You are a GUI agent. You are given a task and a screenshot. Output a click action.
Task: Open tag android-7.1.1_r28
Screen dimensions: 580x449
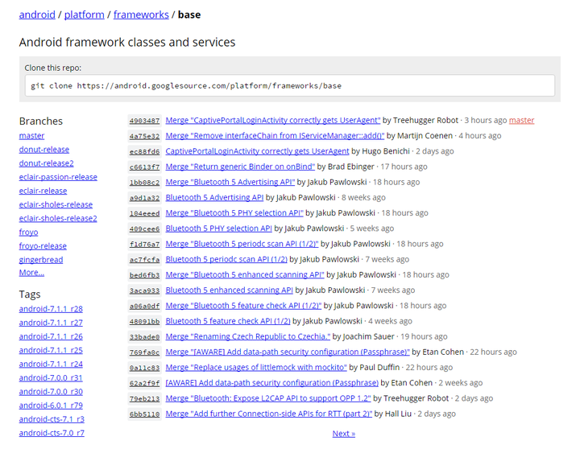(x=51, y=309)
